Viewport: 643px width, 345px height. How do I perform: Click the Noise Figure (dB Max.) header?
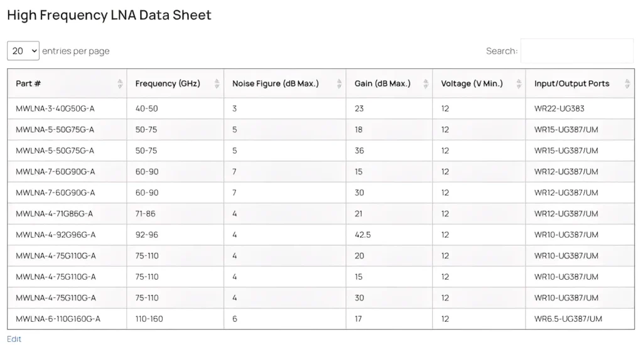tap(276, 83)
